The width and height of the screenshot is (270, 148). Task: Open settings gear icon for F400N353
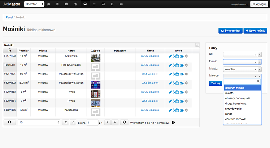(186, 92)
